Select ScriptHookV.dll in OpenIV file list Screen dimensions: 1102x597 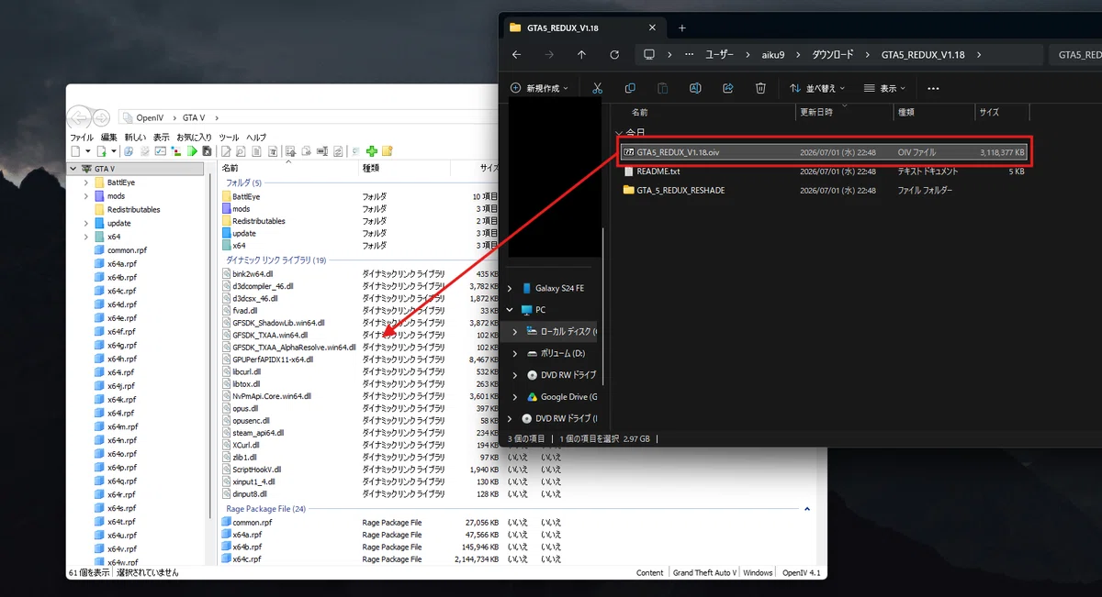pyautogui.click(x=257, y=469)
